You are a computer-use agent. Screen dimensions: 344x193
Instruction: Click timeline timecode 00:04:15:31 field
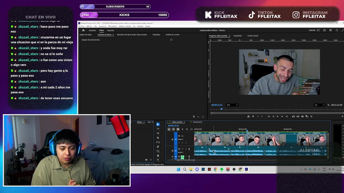[173, 126]
